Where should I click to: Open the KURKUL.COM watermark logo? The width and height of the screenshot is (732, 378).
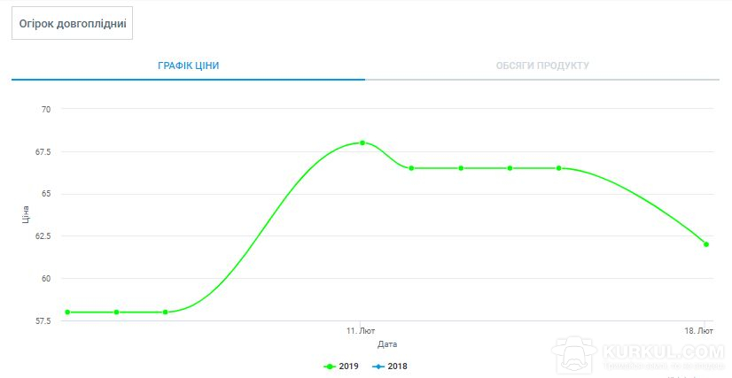638,354
